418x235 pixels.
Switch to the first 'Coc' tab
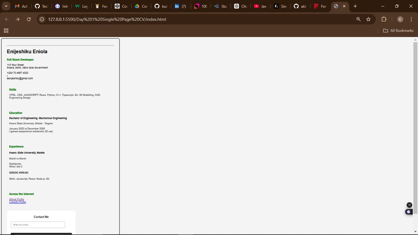click(121, 6)
